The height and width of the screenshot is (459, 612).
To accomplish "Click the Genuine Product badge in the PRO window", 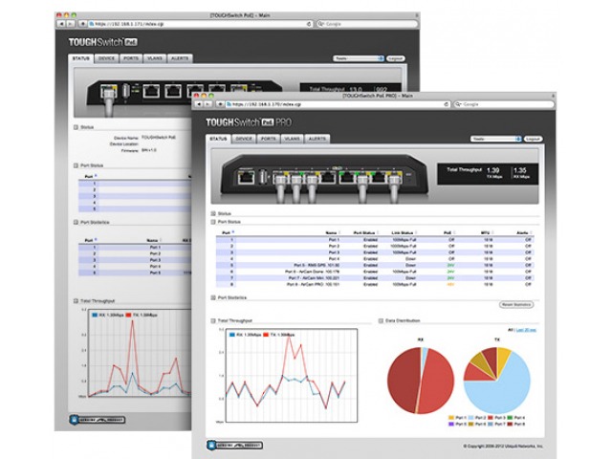I will coord(234,445).
